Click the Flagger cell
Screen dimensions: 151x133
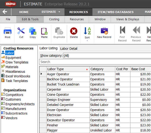(x=68, y=130)
